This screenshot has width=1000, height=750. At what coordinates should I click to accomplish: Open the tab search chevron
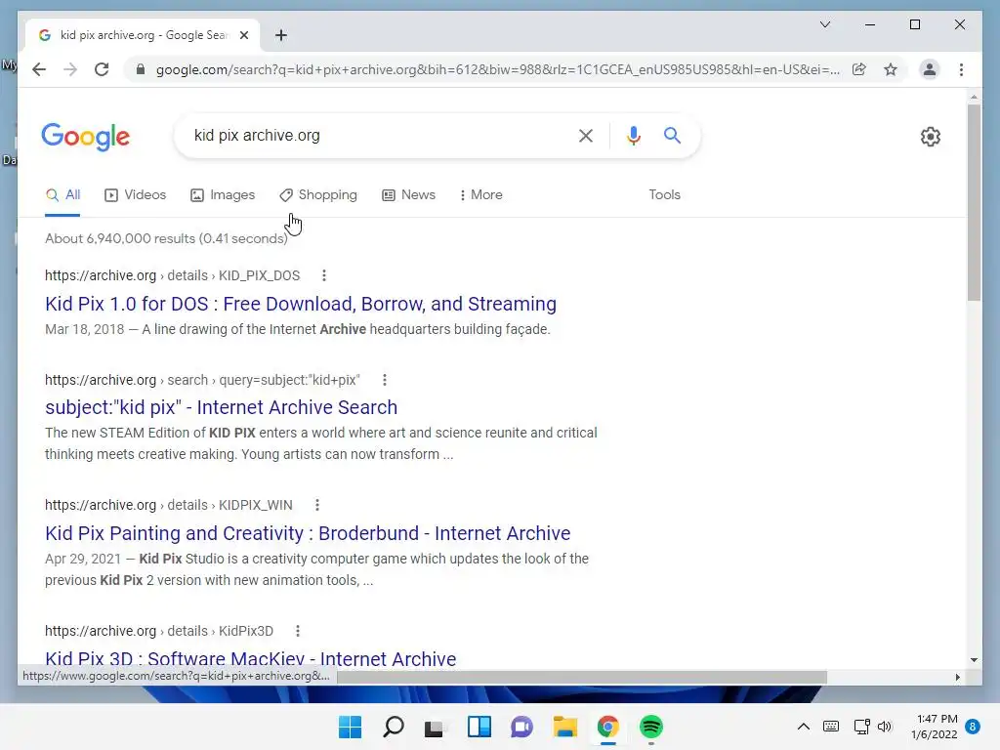click(x=824, y=24)
